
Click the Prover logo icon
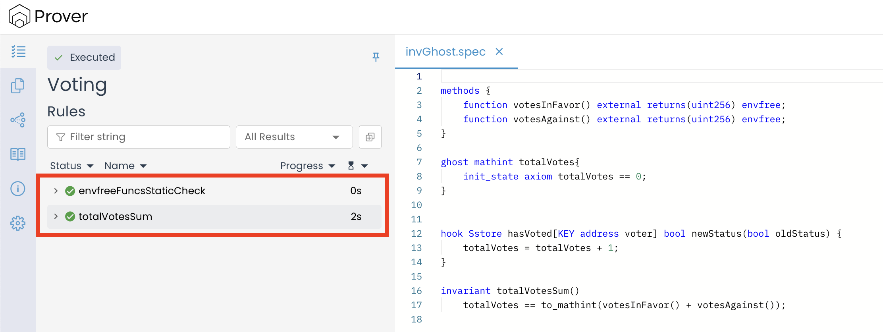point(19,16)
